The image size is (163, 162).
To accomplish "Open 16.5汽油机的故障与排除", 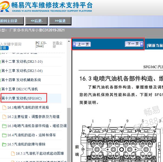I will pos(27,144).
